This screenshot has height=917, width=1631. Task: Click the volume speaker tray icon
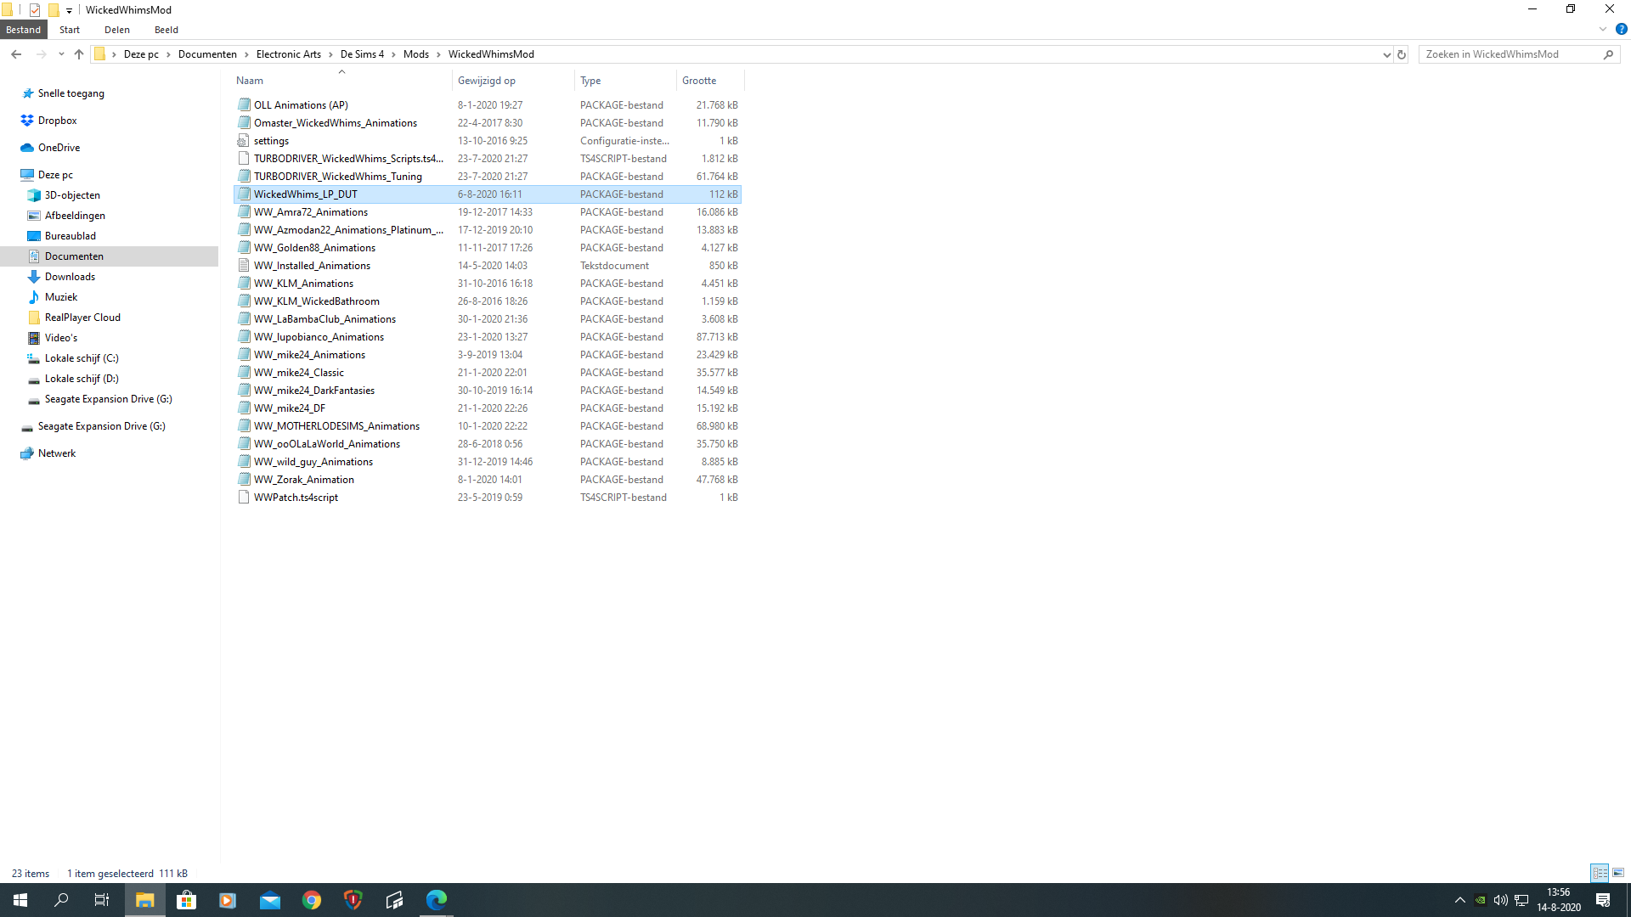(x=1500, y=900)
